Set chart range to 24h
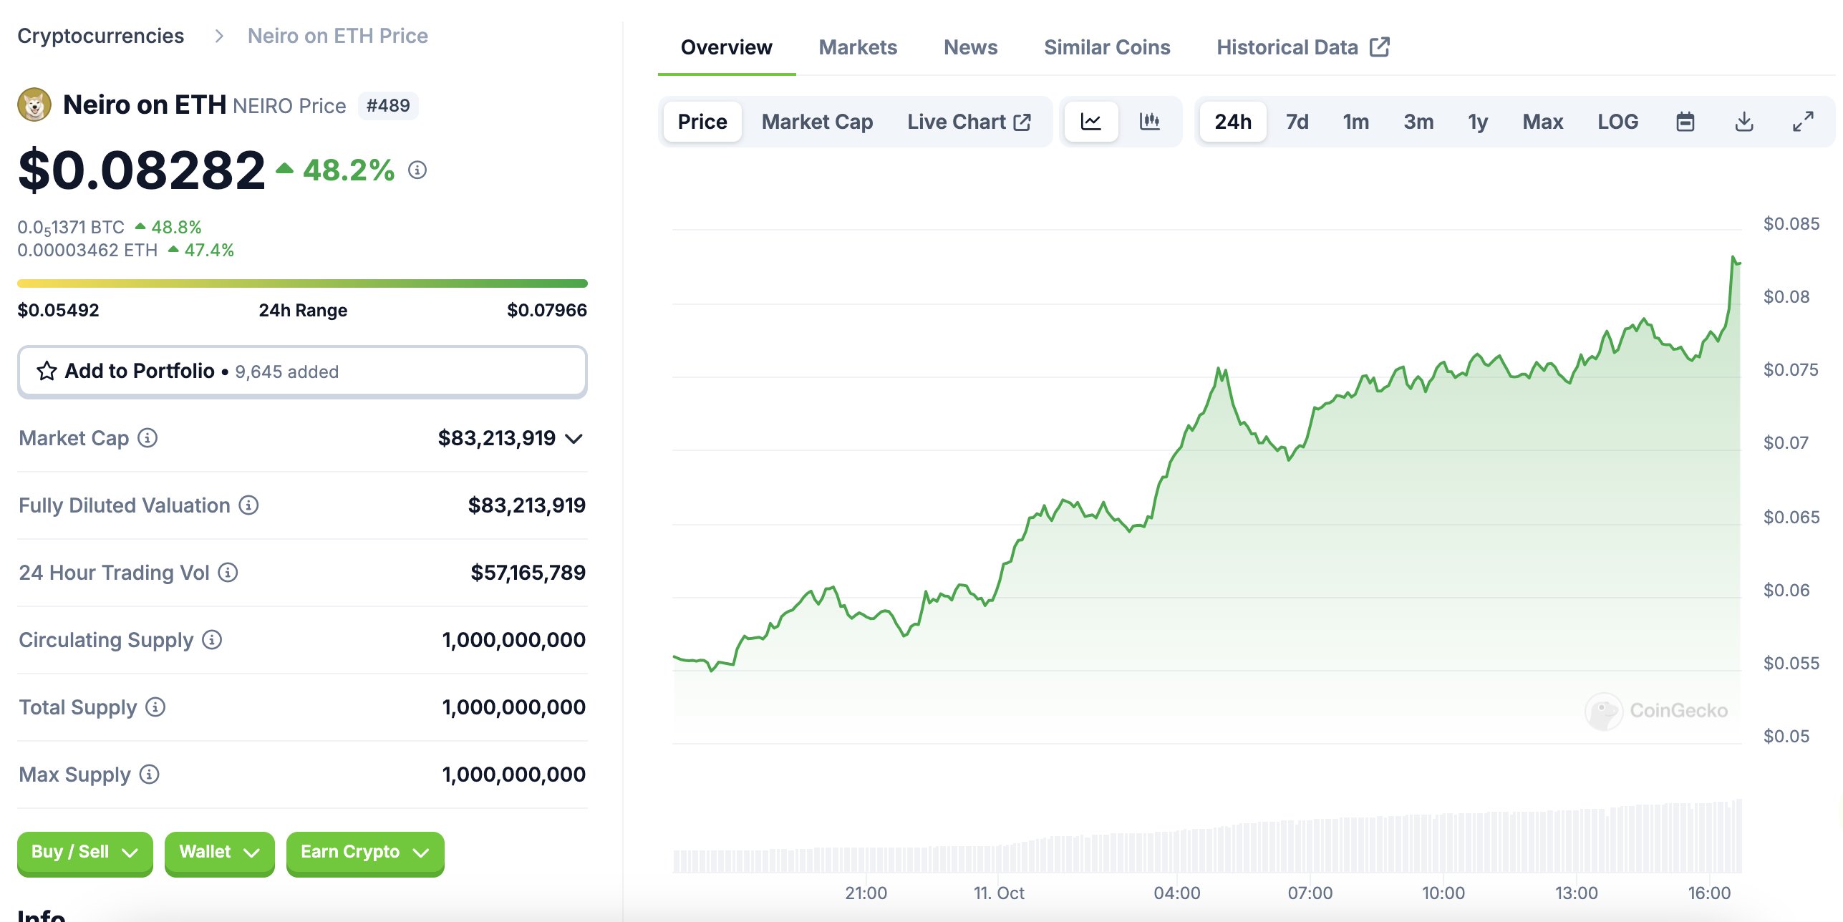This screenshot has width=1843, height=922. pyautogui.click(x=1233, y=122)
